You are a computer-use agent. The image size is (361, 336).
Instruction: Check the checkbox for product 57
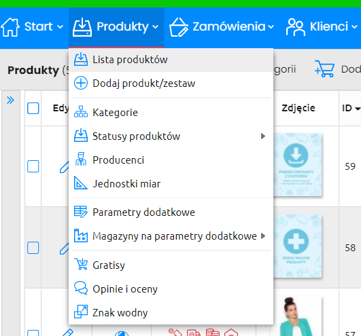33,333
